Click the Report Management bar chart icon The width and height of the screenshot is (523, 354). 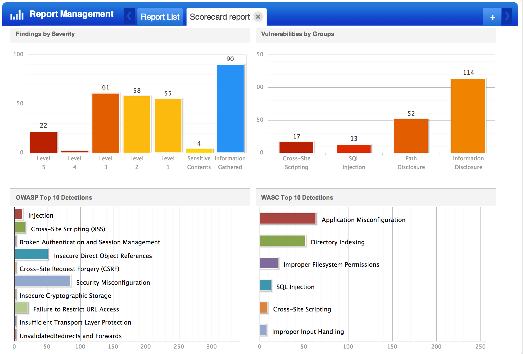(x=17, y=15)
